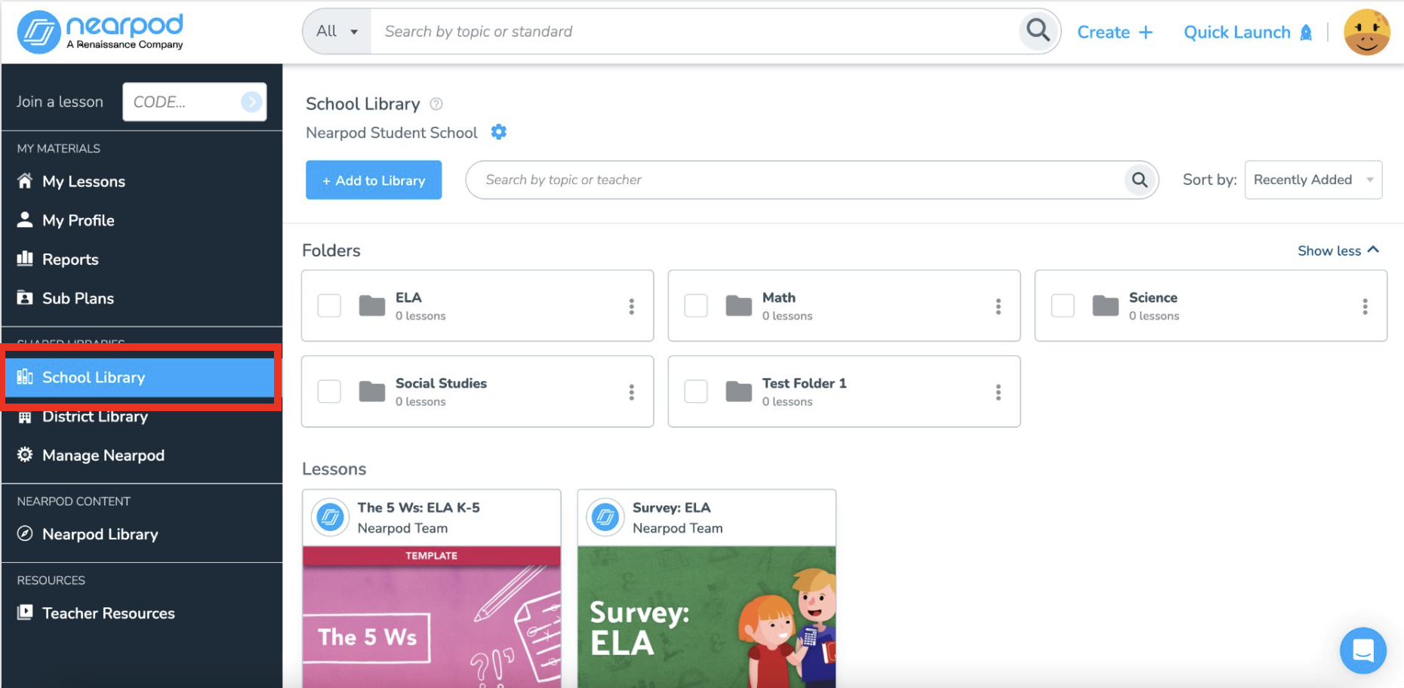
Task: Open the Social Studies folder icon
Action: pyautogui.click(x=371, y=392)
